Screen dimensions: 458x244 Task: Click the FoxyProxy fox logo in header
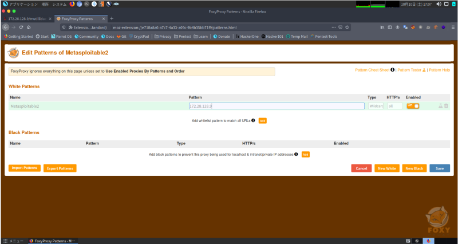(x=13, y=53)
